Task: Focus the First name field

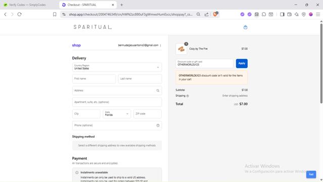Action: (x=94, y=79)
